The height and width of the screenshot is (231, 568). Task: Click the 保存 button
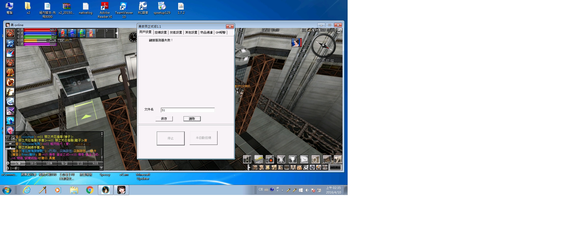[164, 119]
